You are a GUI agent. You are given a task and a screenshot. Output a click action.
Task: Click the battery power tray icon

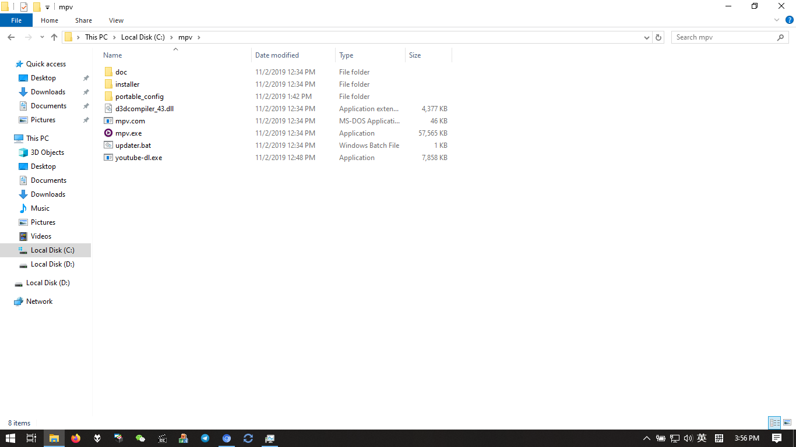coord(661,438)
